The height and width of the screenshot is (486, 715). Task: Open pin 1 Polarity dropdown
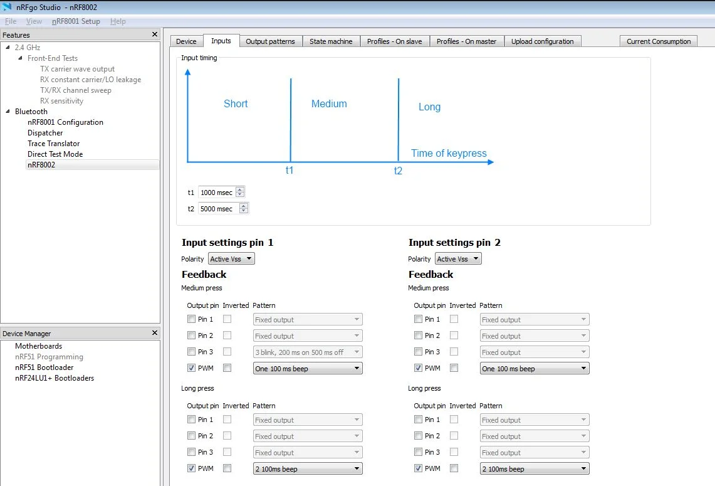click(x=231, y=259)
